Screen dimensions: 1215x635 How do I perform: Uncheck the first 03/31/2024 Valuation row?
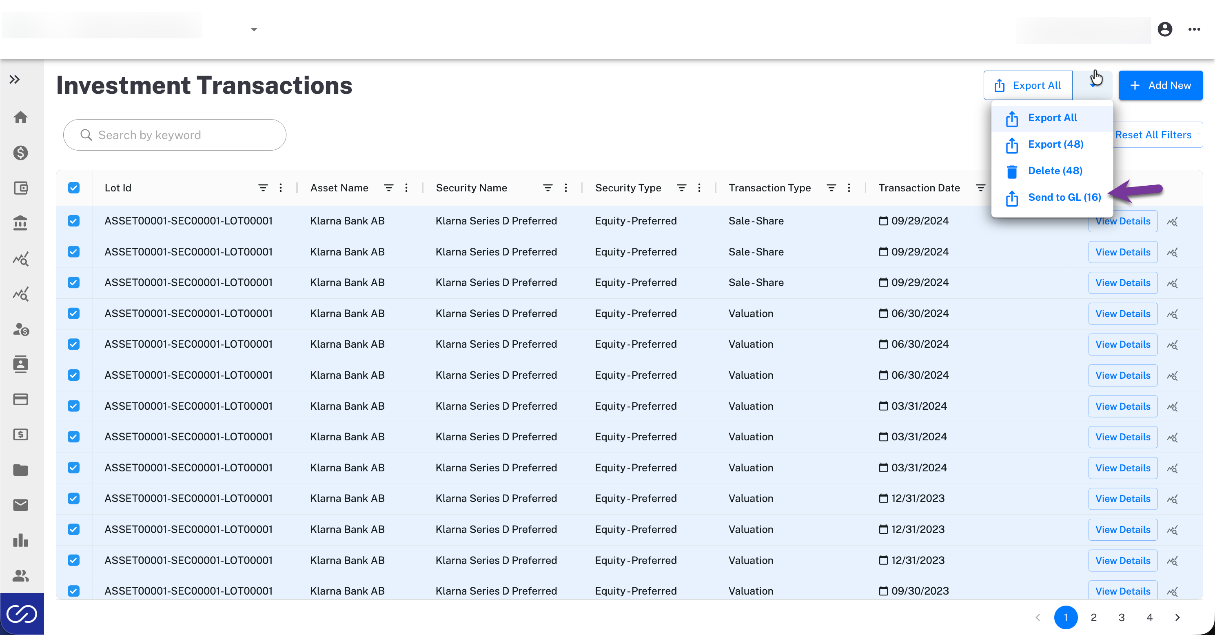(73, 406)
